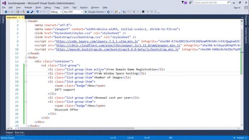Start debugging with green play icon
Screen dimensions: 249x140
(86, 12)
